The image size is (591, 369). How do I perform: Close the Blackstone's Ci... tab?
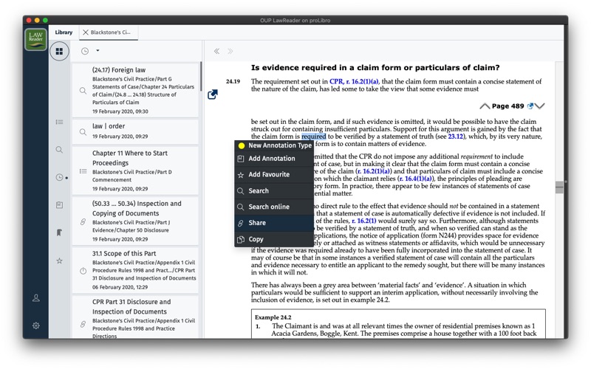(86, 32)
